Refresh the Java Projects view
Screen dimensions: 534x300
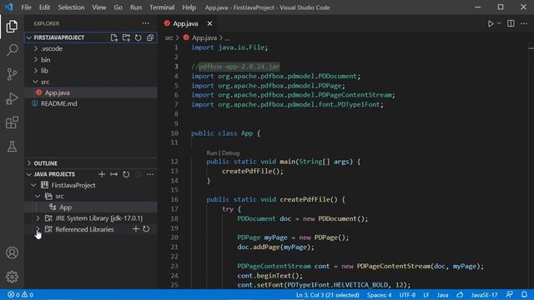tap(126, 174)
